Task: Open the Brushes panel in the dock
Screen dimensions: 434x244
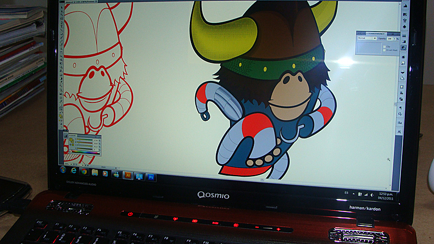Action: coord(405,21)
